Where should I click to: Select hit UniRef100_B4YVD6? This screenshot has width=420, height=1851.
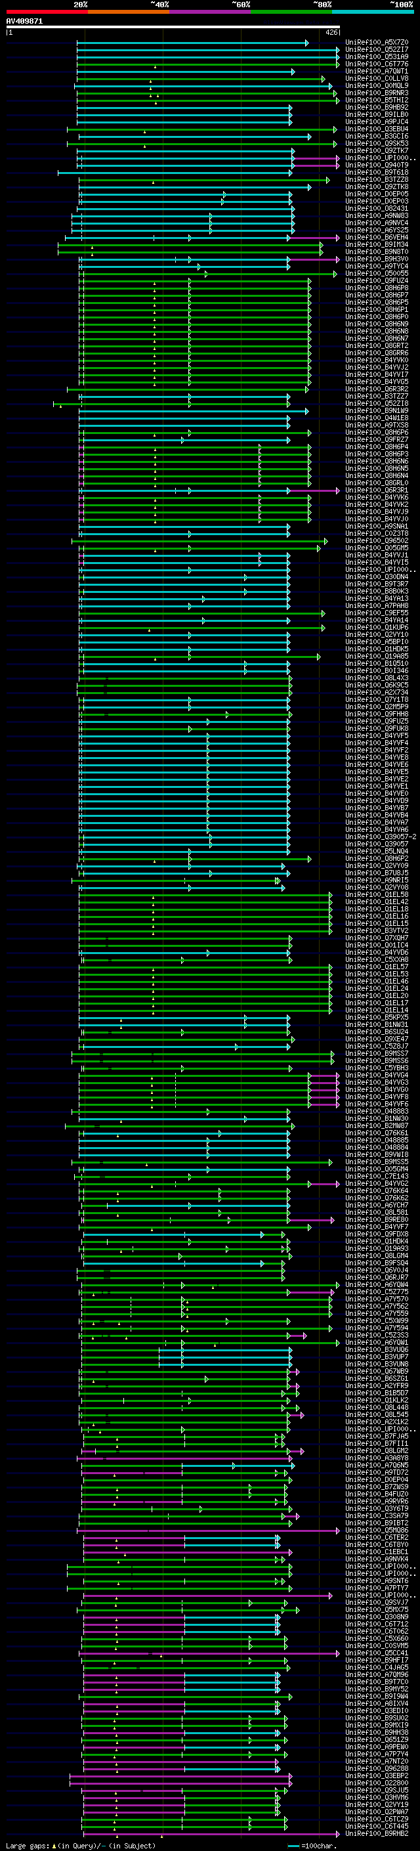click(377, 952)
